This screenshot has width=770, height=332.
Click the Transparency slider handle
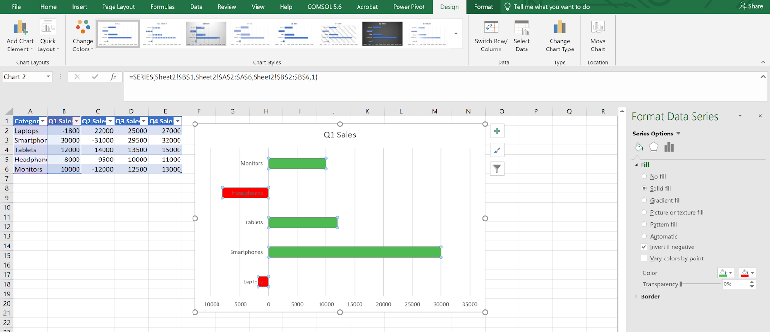(681, 284)
